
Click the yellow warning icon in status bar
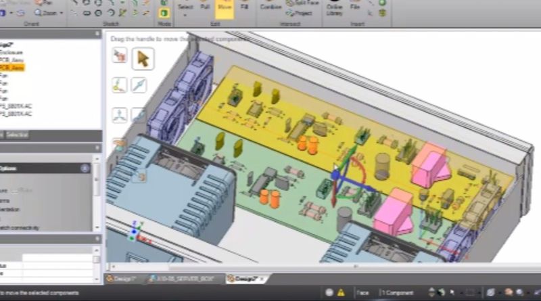[x=342, y=293]
